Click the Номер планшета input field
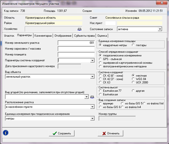This screenshot has width=169, height=144. pos(76,55)
